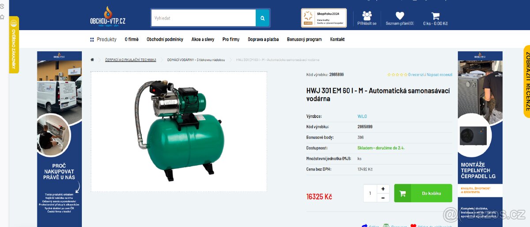Click the product title HWJ 301 EM 60
The image size is (530, 227).
378,95
